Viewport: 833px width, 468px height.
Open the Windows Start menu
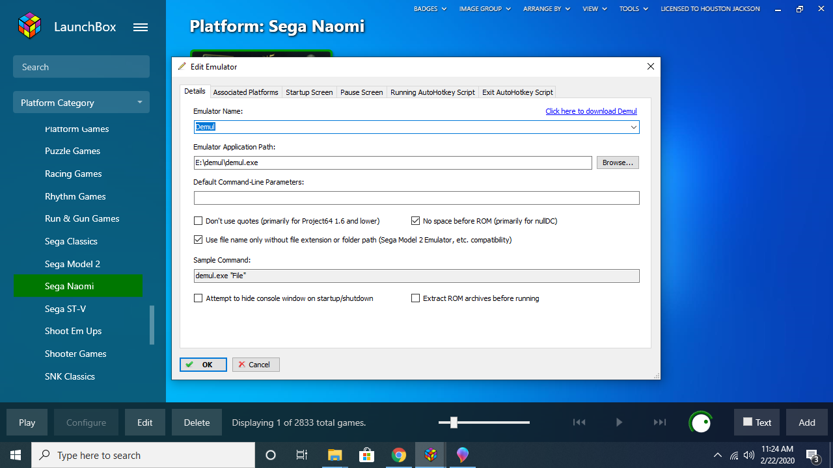16,455
